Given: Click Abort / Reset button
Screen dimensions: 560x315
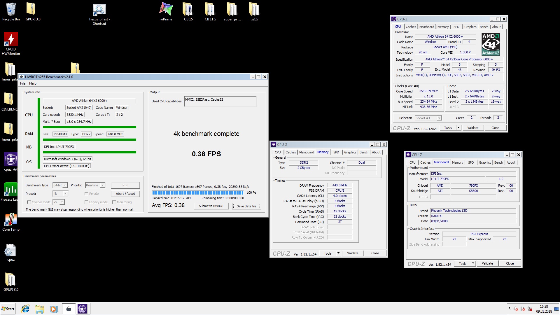Looking at the screenshot, I should click(125, 194).
